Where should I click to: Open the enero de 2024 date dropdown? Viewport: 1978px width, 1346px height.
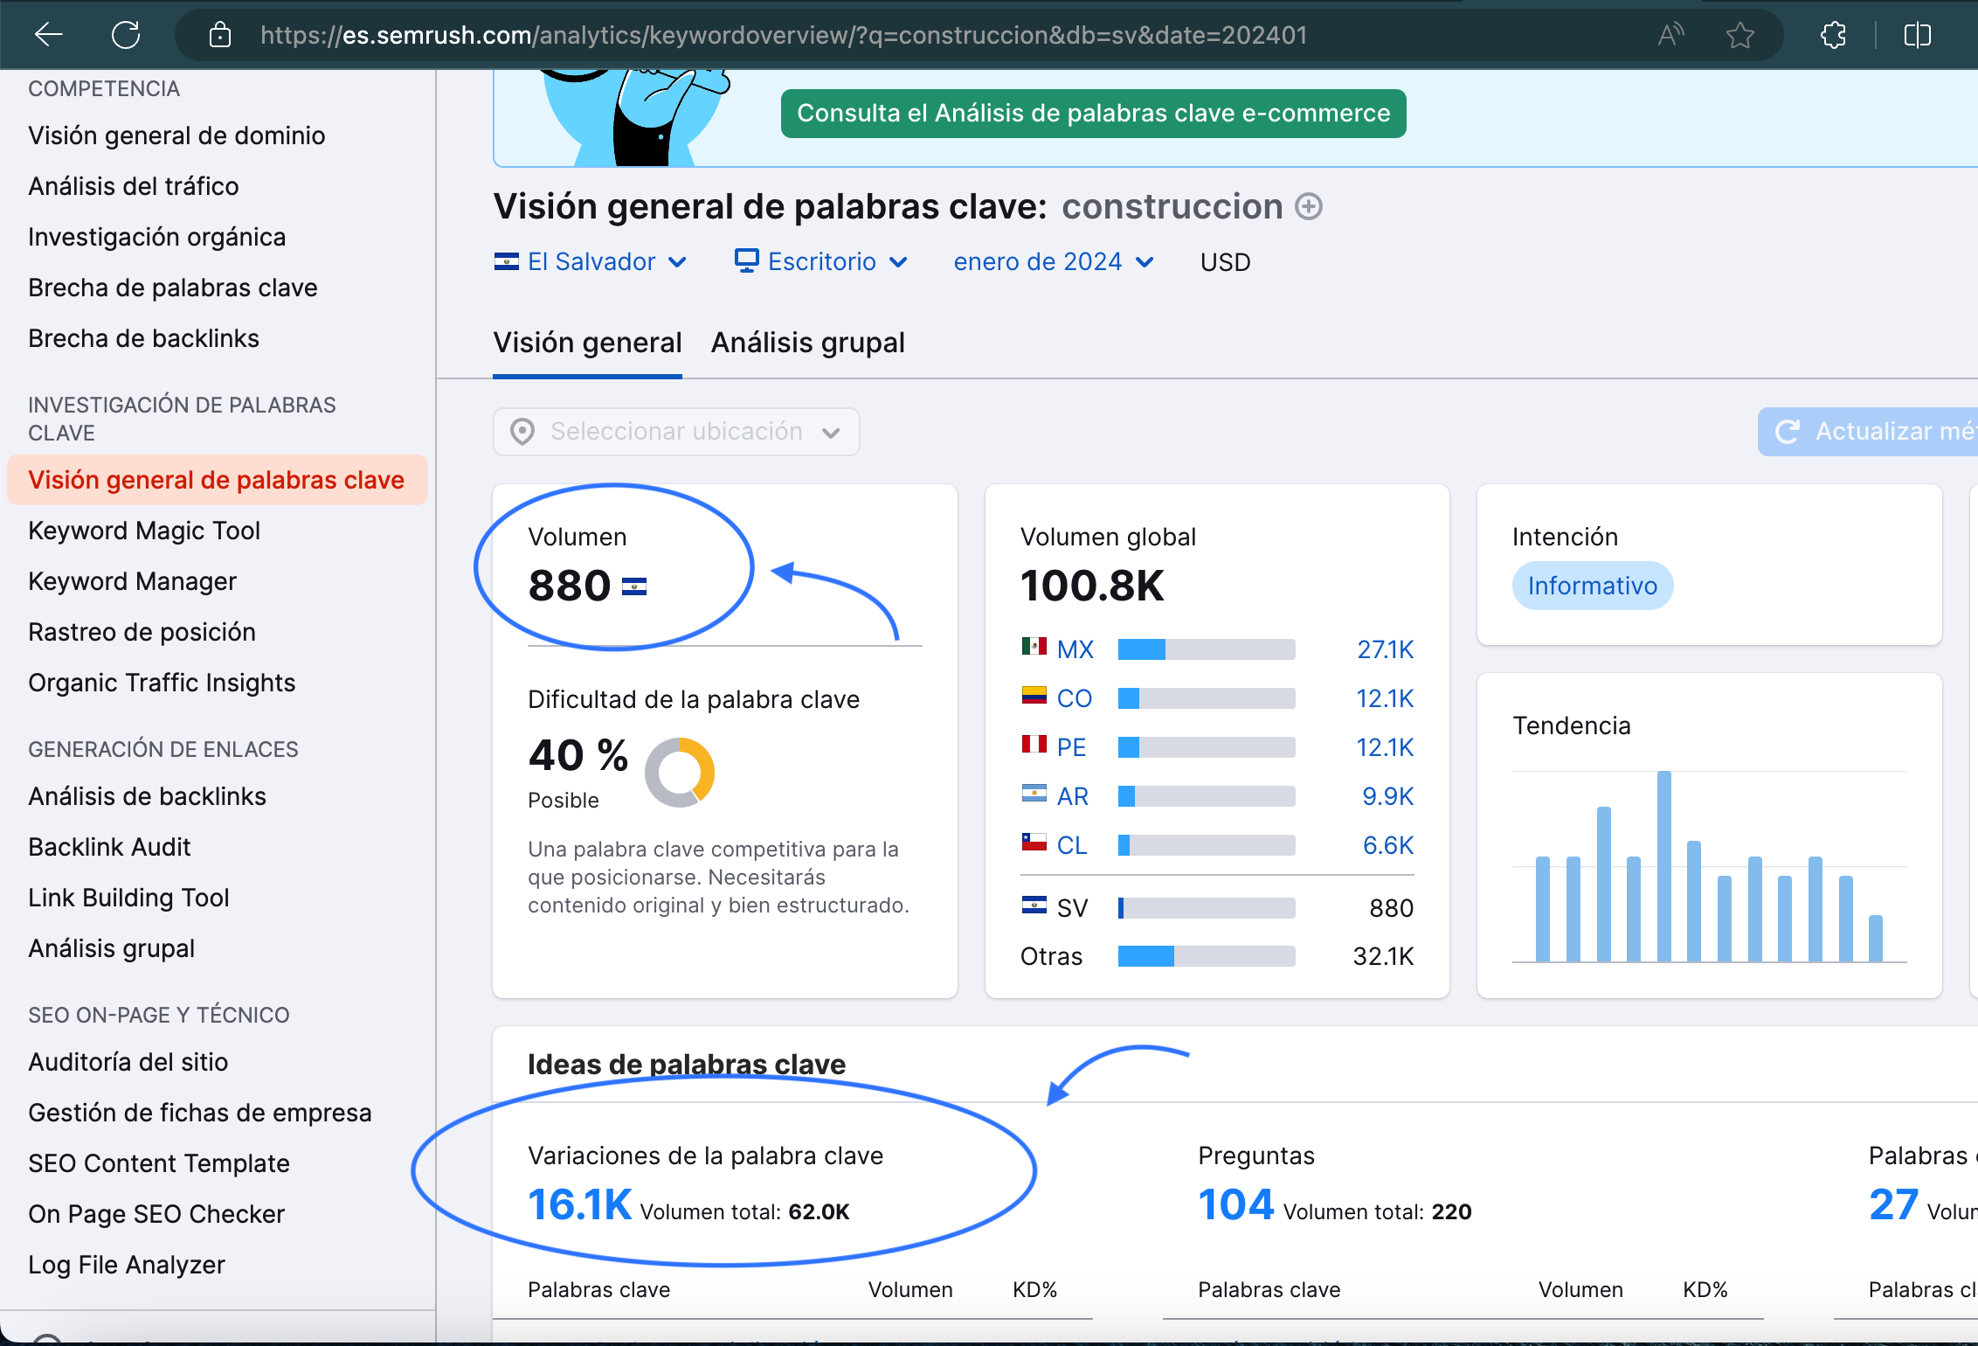1054,262
